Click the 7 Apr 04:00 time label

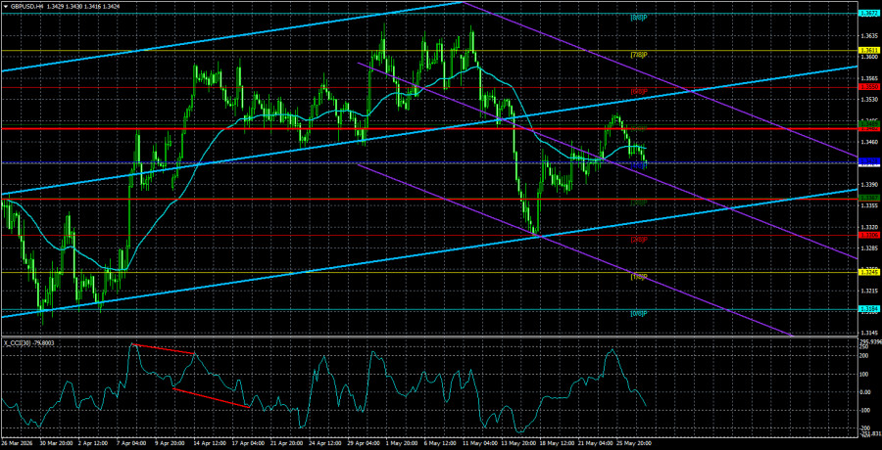click(131, 444)
